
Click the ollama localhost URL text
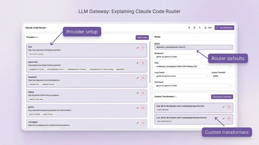(44, 95)
